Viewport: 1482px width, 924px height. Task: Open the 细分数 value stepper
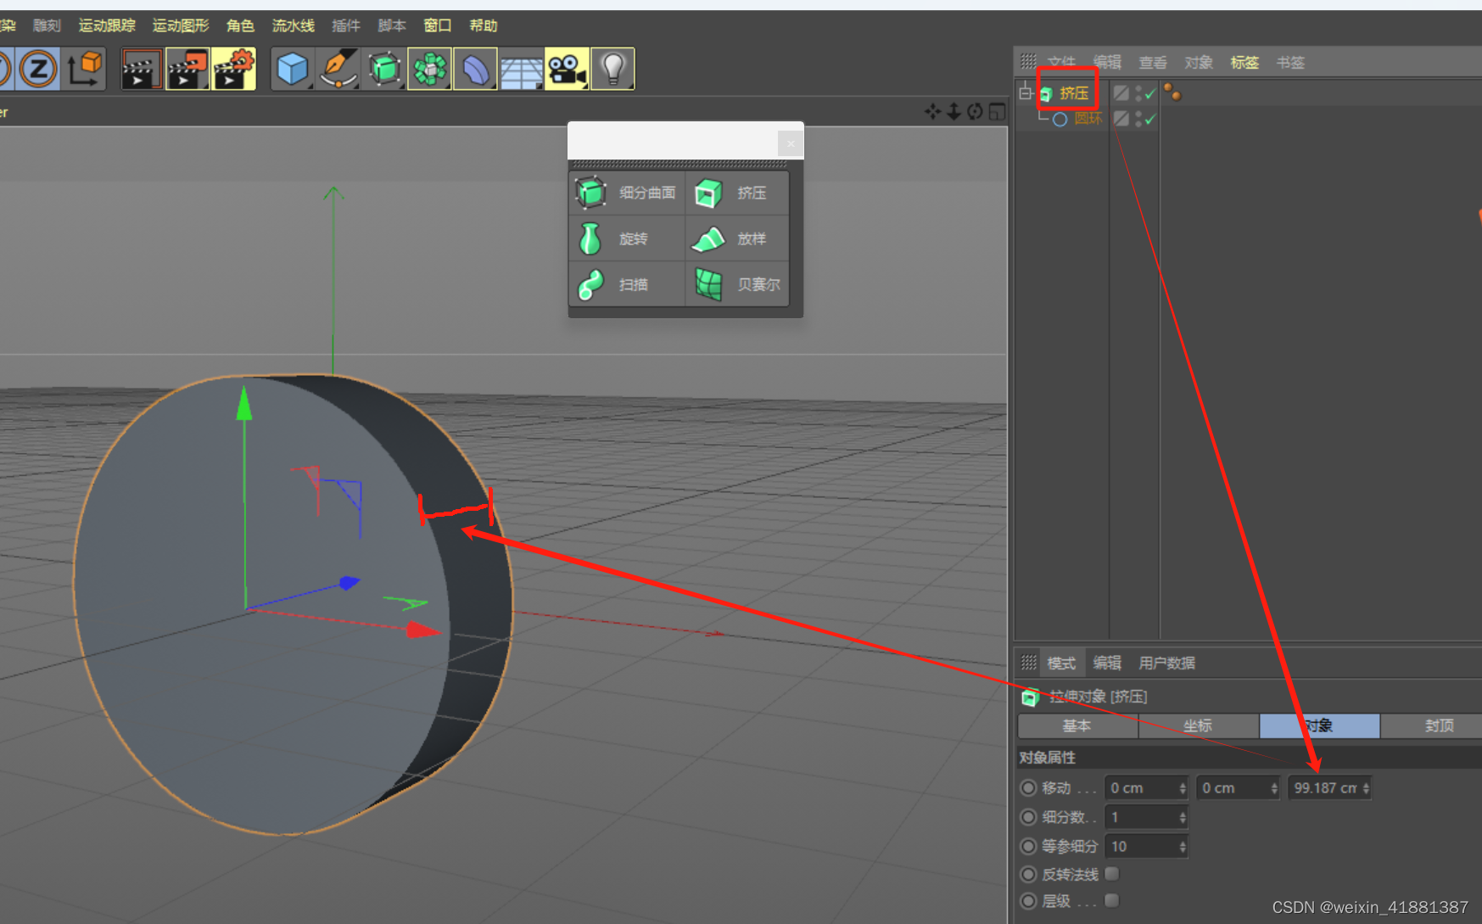pyautogui.click(x=1182, y=816)
